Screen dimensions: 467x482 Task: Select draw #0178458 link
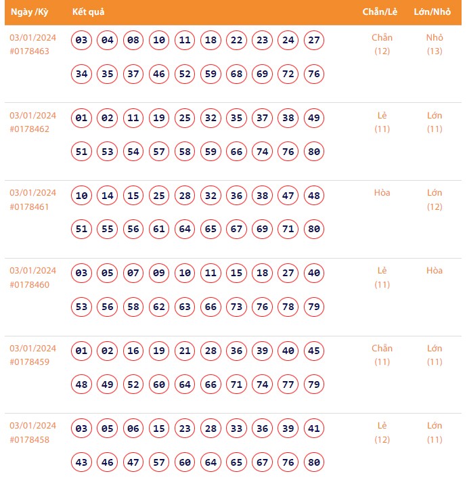tap(29, 439)
